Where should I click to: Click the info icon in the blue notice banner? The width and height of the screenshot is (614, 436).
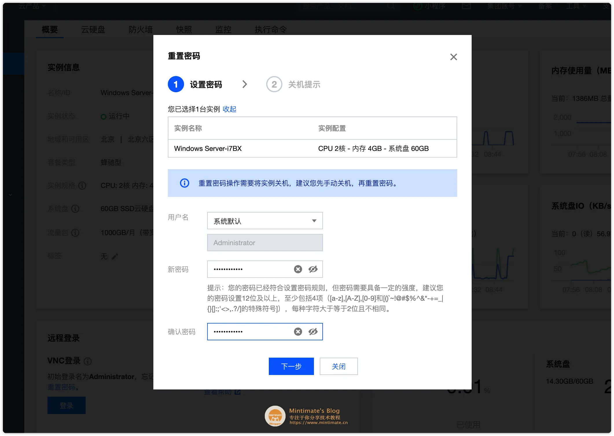point(185,183)
